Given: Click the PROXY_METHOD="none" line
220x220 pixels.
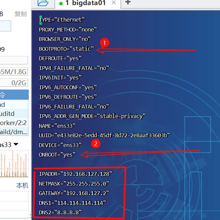Looking at the screenshot, I should pyautogui.click(x=68, y=30).
